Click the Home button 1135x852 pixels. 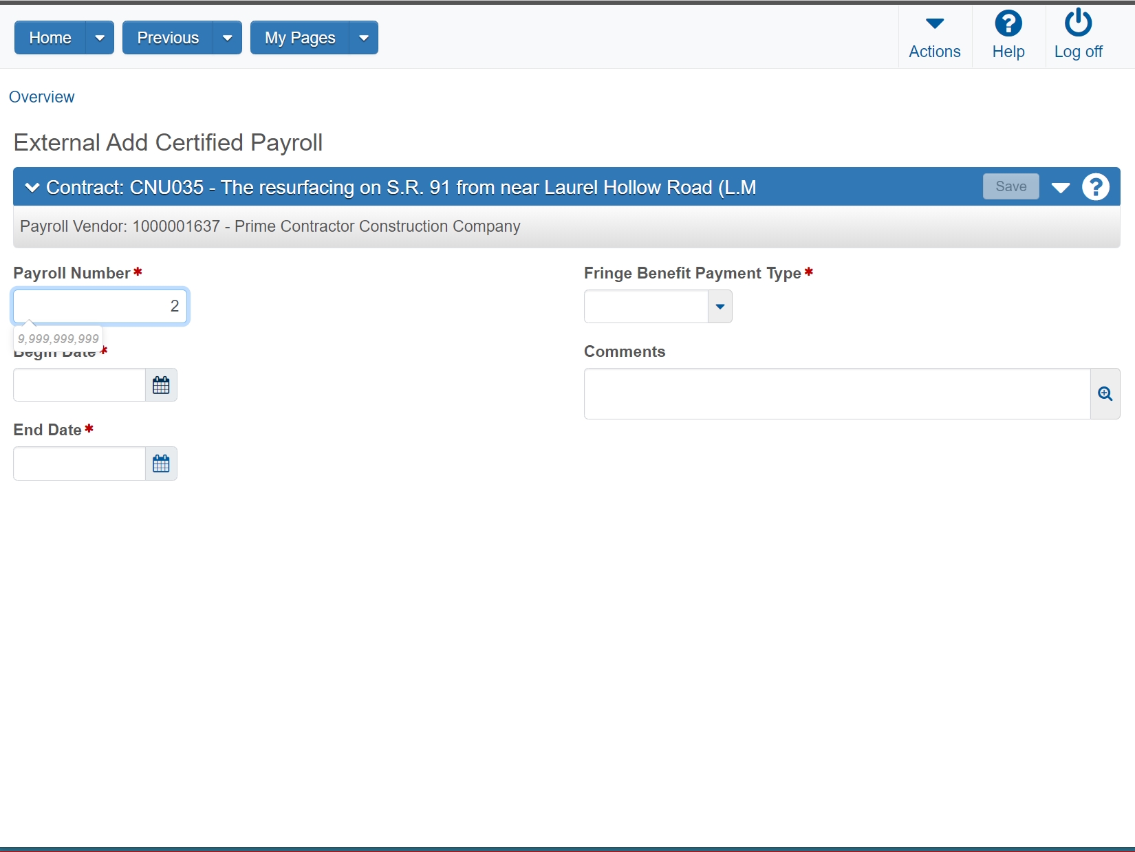tap(50, 38)
